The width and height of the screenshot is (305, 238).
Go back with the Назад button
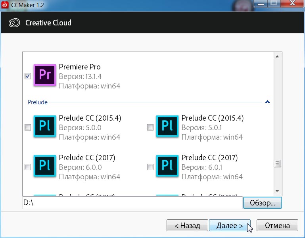pyautogui.click(x=187, y=225)
